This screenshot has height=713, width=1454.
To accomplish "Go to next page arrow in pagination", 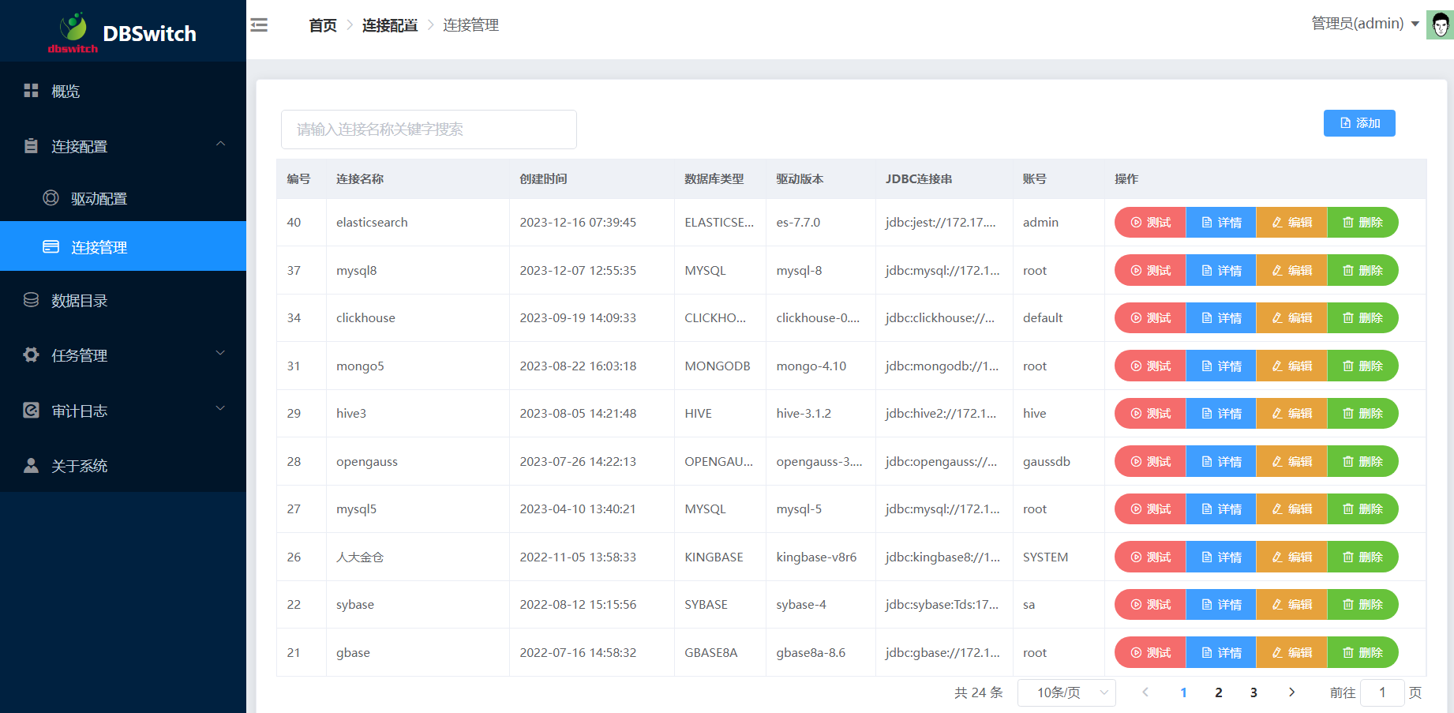I will 1291,692.
